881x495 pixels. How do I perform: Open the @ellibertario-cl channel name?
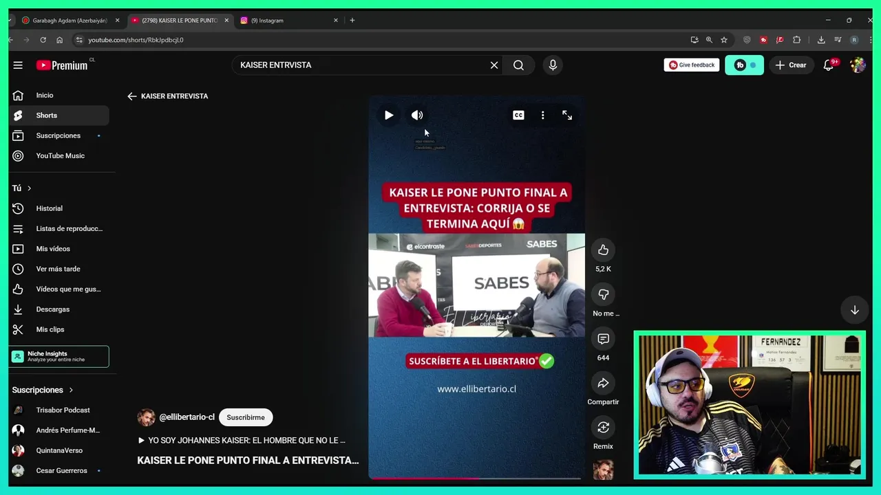(187, 417)
